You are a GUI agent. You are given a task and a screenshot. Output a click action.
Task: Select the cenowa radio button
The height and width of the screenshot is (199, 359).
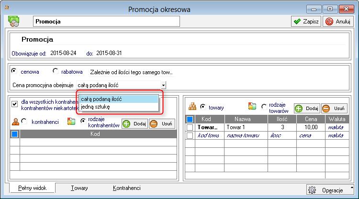click(14, 71)
